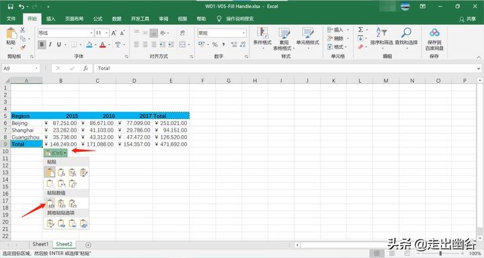Switch to the 视图 View tab
Viewport: 484px width, 258px height.
[x=182, y=19]
